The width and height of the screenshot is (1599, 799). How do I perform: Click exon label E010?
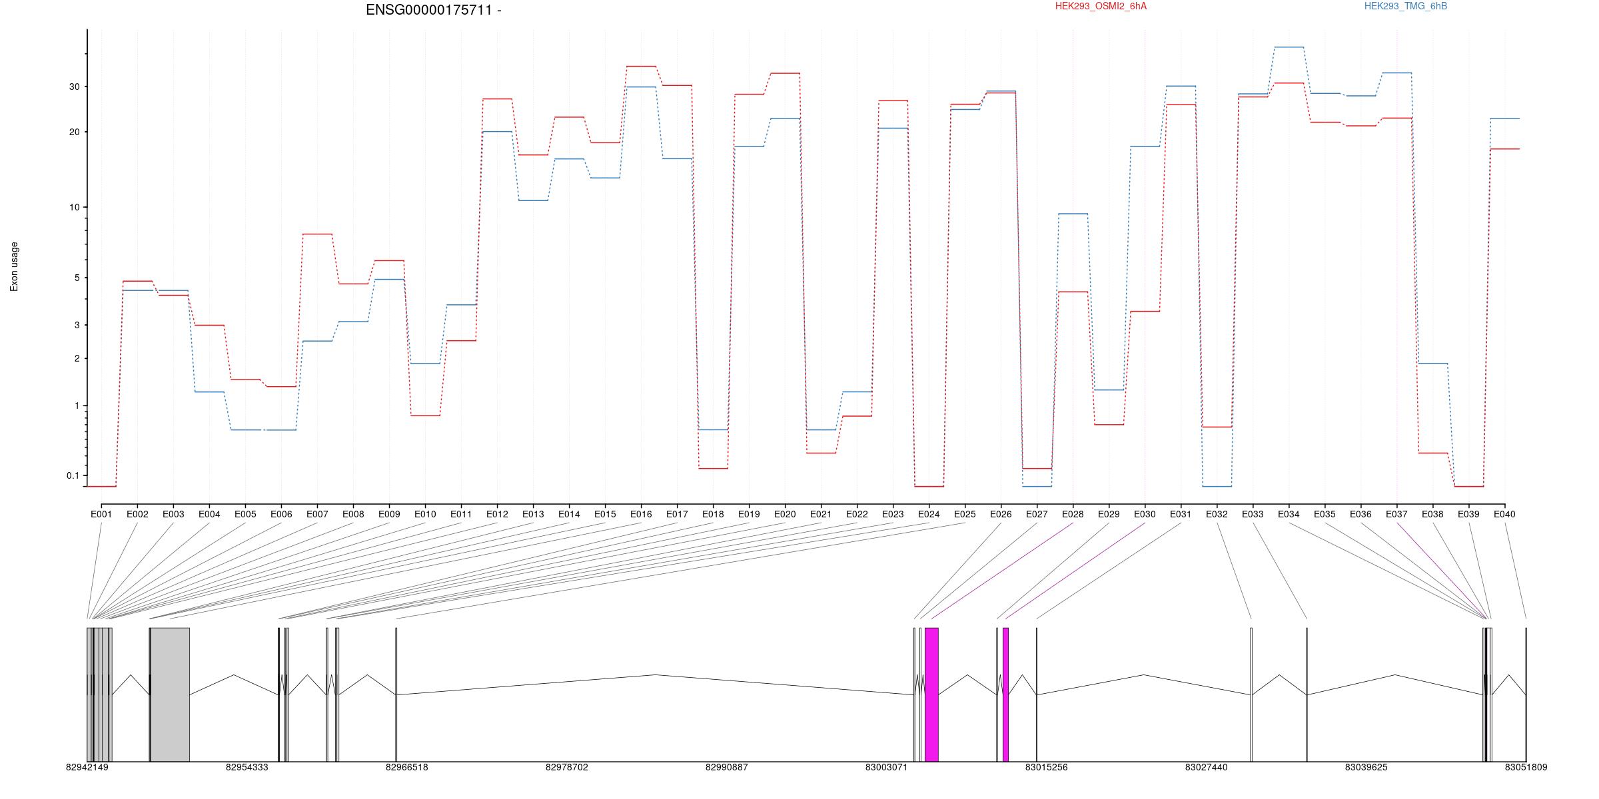tap(425, 514)
